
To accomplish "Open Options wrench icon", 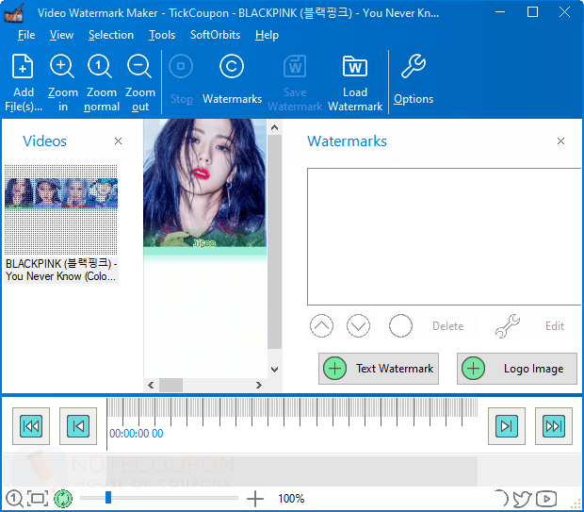I will [414, 66].
